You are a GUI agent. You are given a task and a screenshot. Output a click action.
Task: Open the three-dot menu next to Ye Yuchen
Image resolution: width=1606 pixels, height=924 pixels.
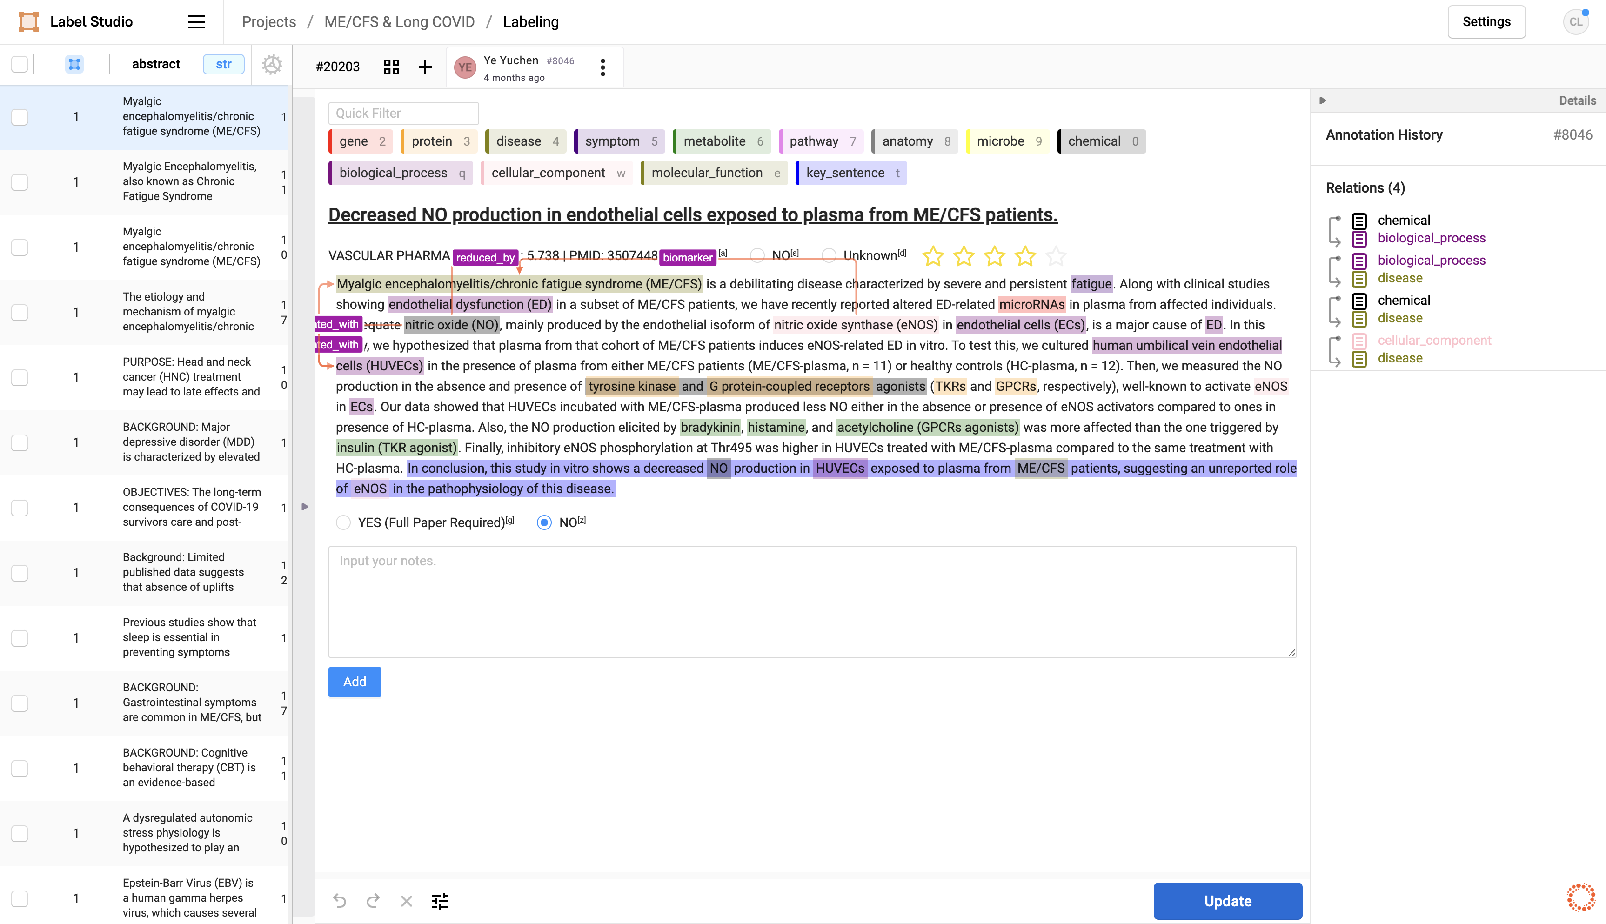pos(602,67)
